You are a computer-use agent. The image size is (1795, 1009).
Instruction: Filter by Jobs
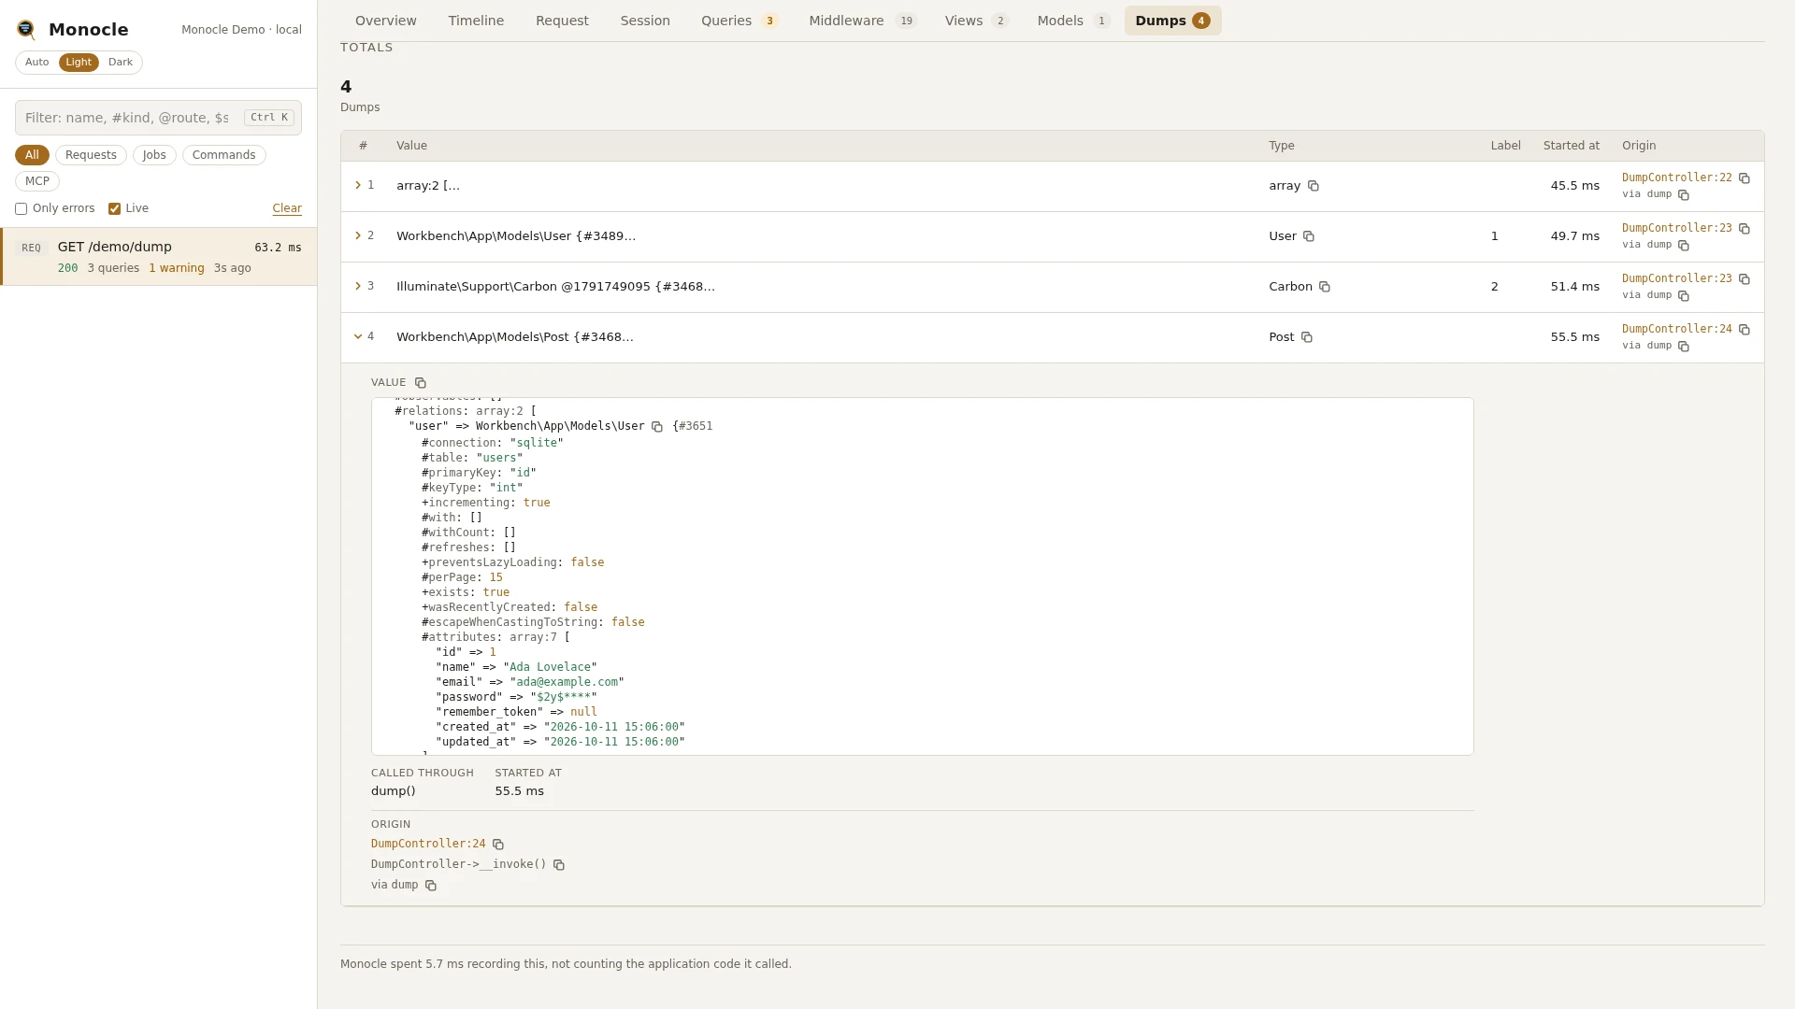tap(154, 155)
